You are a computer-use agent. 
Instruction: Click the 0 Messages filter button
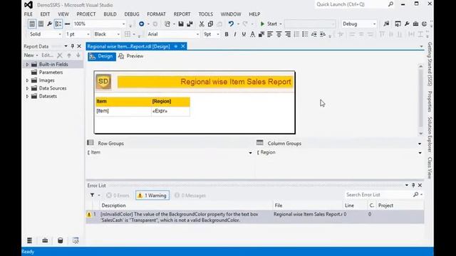coord(190,196)
